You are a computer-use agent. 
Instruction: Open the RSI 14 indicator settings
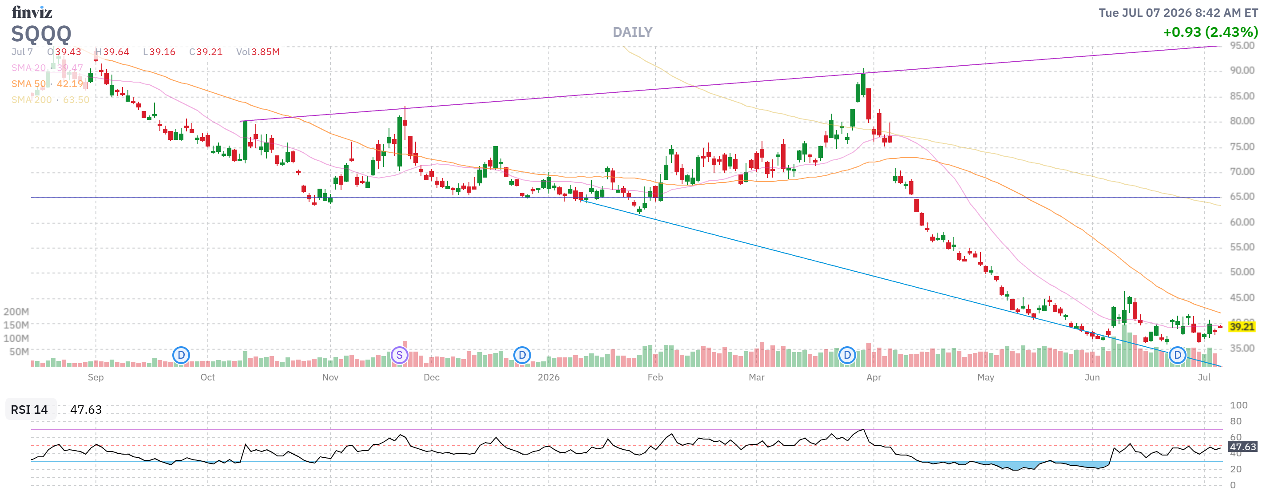pos(30,410)
